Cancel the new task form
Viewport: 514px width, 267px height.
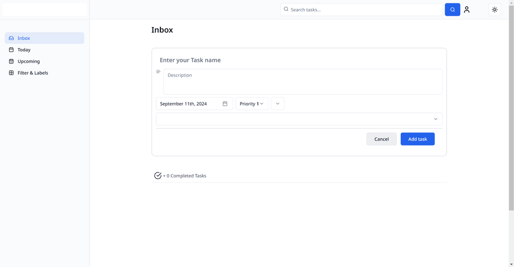click(381, 139)
